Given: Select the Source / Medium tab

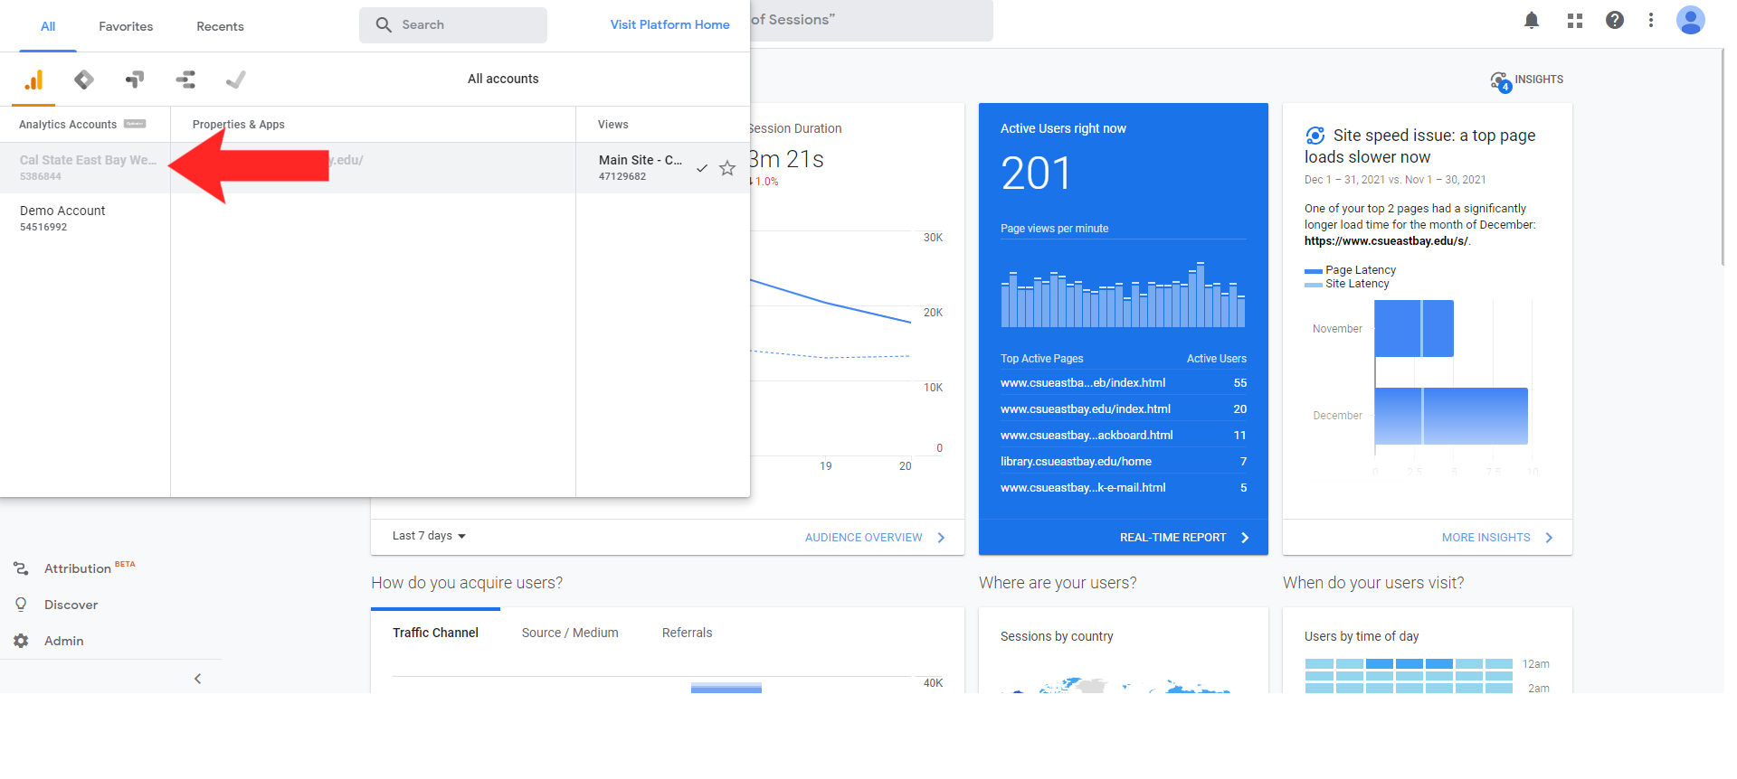Looking at the screenshot, I should pyautogui.click(x=570, y=633).
